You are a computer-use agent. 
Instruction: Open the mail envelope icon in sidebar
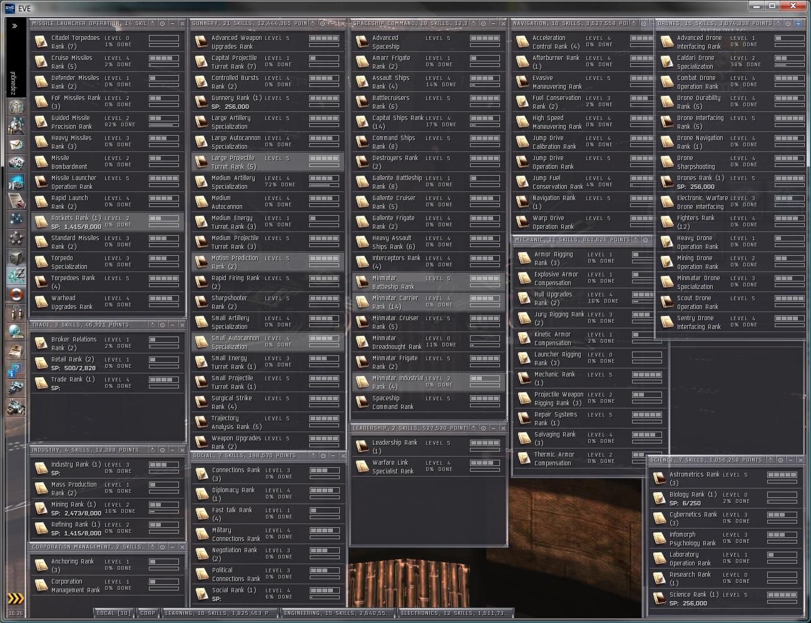click(16, 144)
